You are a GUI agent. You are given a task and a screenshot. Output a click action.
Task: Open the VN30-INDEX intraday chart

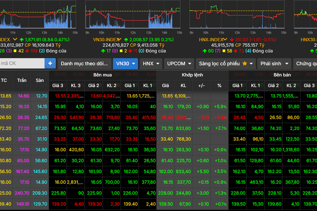(x=133, y=14)
